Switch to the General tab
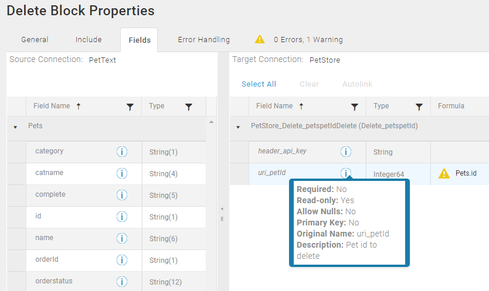Screen dimensions: 489x291 pyautogui.click(x=35, y=40)
